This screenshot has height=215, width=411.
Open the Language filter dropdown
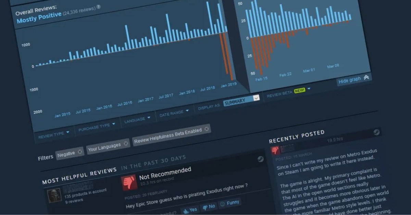coord(137,119)
